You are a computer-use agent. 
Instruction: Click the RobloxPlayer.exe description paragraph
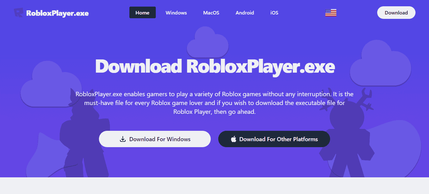click(215, 103)
